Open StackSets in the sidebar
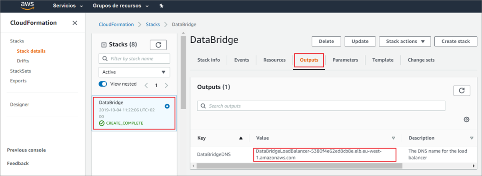This screenshot has width=482, height=176. (x=20, y=71)
